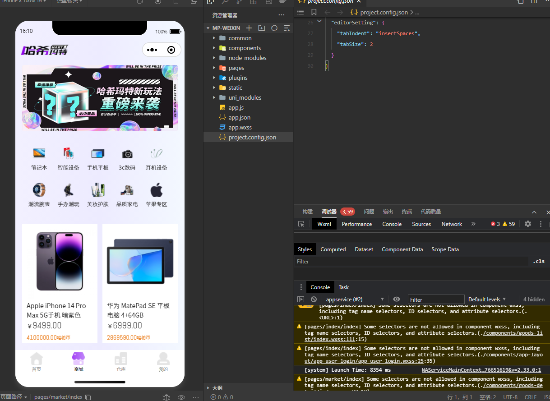The height and width of the screenshot is (401, 550).
Task: Open the Default levels dropdown
Action: pos(487,300)
